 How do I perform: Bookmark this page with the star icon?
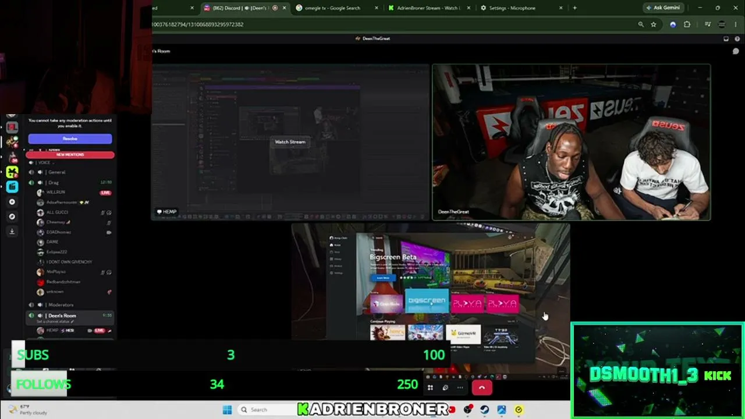point(654,24)
